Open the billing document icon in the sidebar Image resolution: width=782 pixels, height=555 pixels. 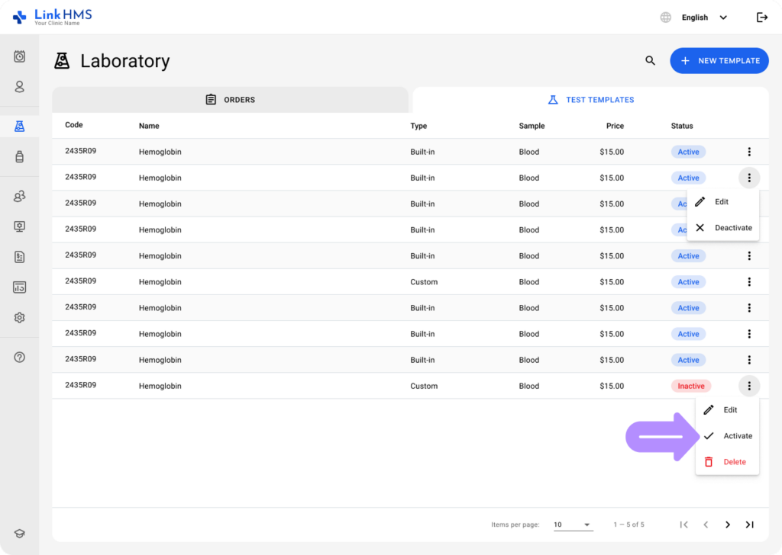click(18, 257)
